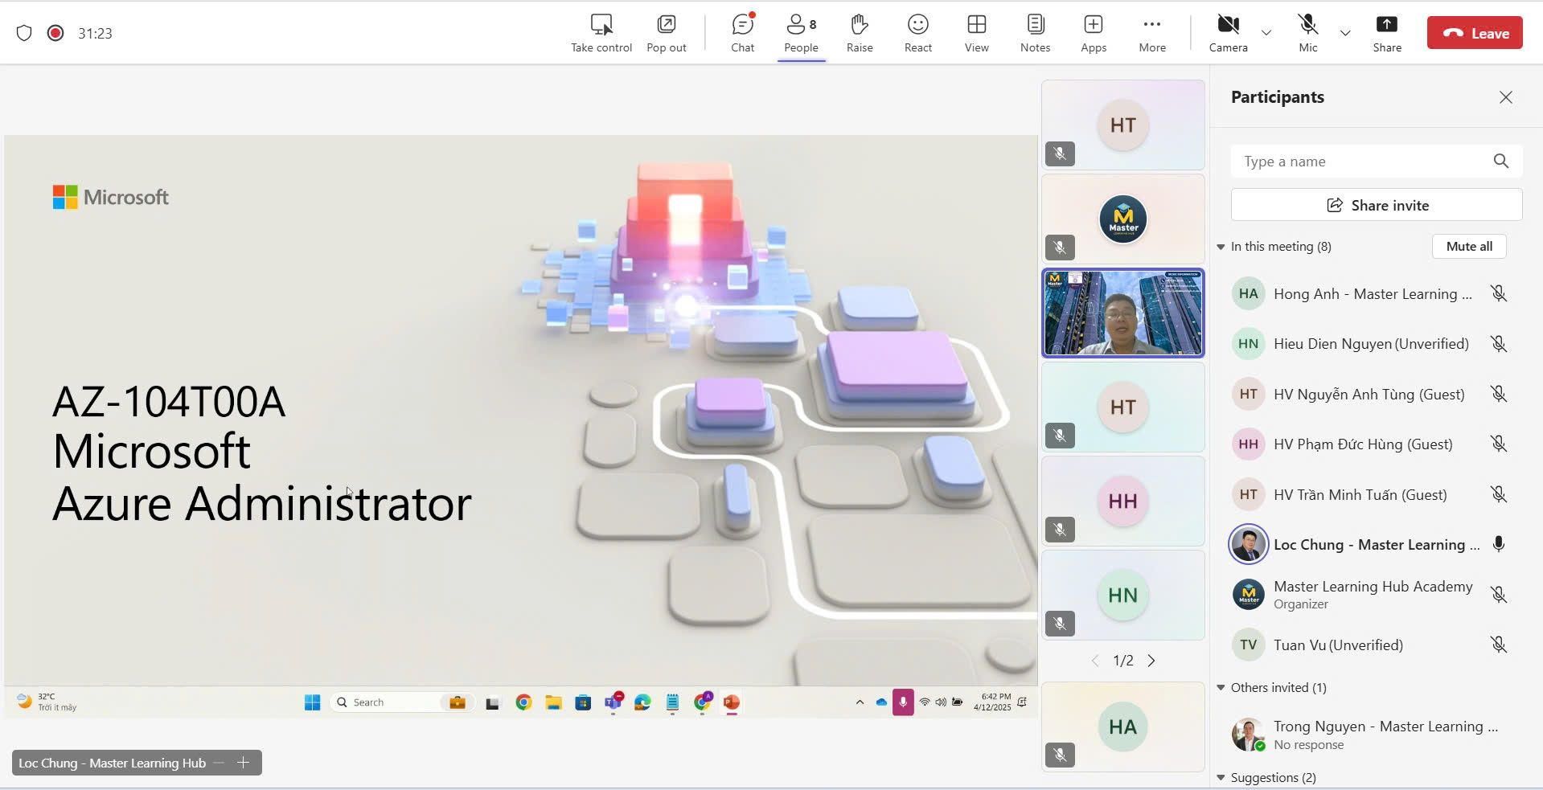The image size is (1543, 790).
Task: Select Master Learning Hub logo tile
Action: coord(1123,219)
